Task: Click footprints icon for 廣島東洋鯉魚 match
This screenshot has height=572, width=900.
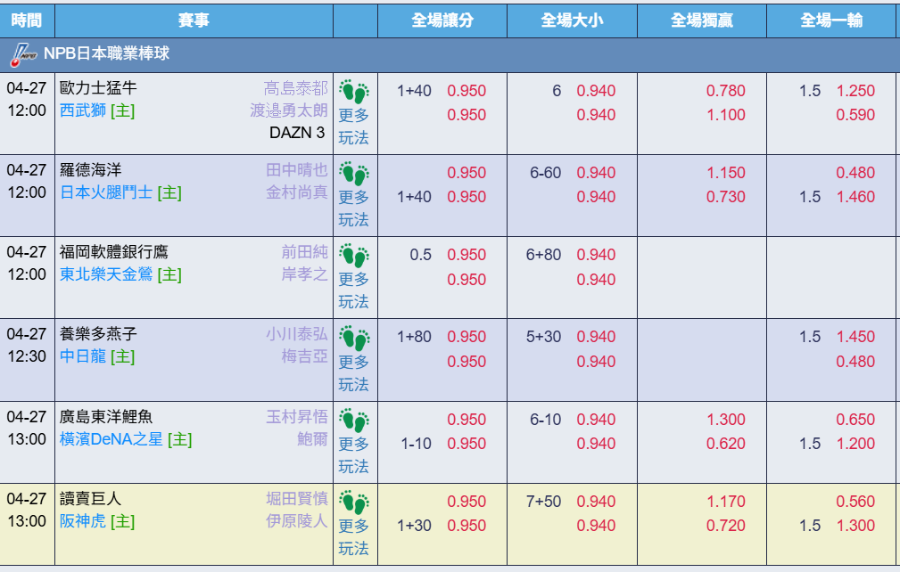Action: tap(354, 420)
